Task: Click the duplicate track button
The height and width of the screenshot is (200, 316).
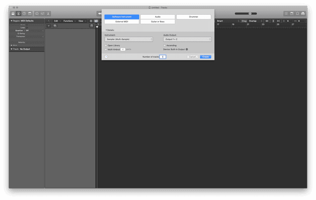Action: click(x=55, y=26)
